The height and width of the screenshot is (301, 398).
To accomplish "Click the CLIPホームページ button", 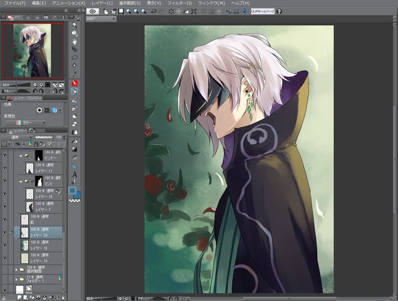I will (263, 12).
